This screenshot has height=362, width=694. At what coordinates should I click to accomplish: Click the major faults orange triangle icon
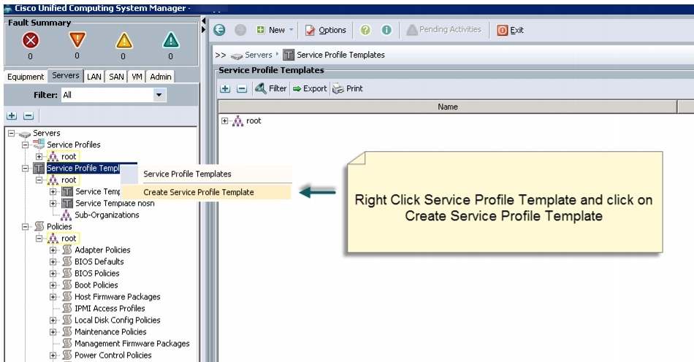pyautogui.click(x=77, y=40)
